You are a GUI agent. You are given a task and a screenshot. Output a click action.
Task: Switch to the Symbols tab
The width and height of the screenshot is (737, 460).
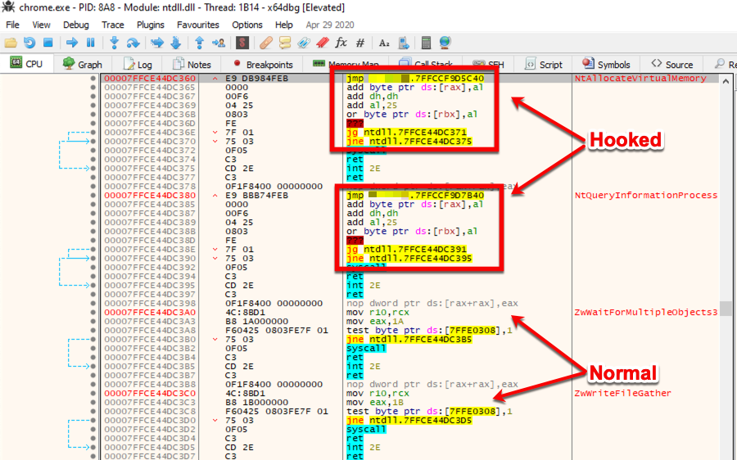point(607,65)
